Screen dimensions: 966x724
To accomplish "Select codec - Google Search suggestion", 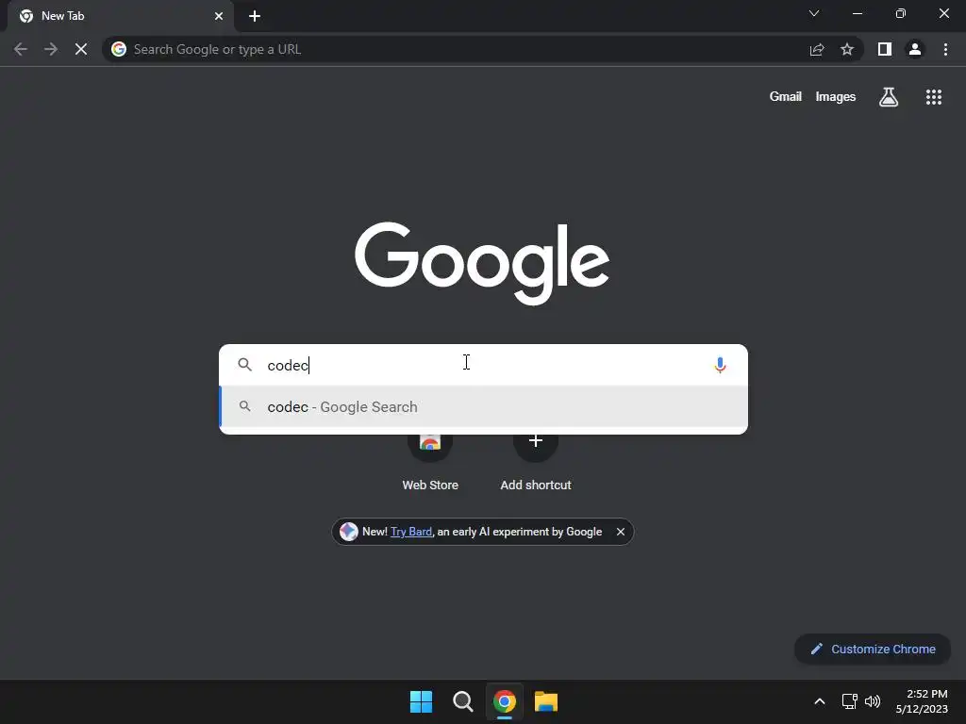I will 483,407.
